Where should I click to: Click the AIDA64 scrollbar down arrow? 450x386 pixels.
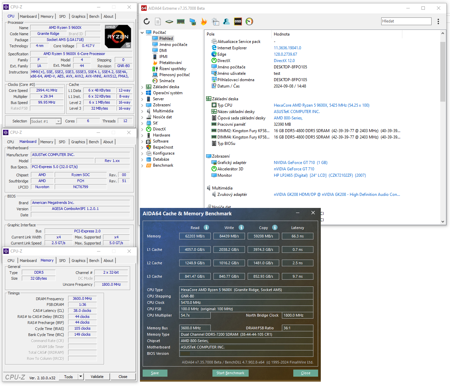443,221
